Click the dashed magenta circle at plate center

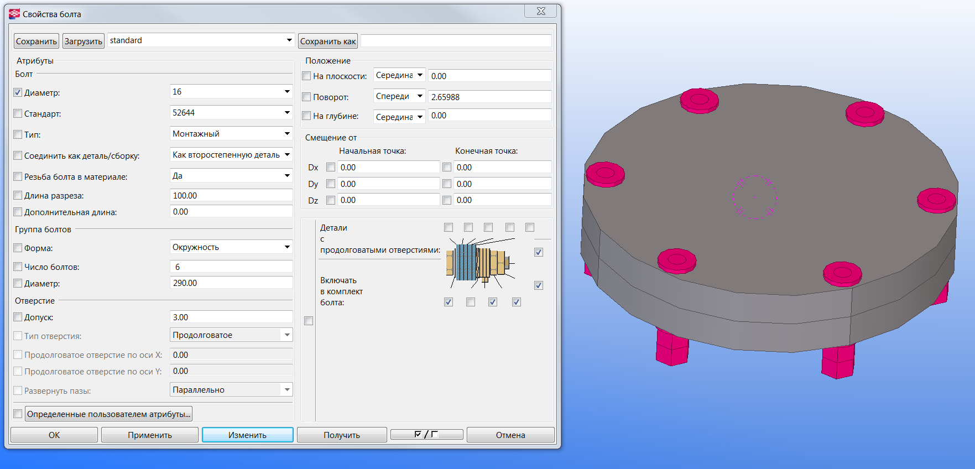pos(754,197)
